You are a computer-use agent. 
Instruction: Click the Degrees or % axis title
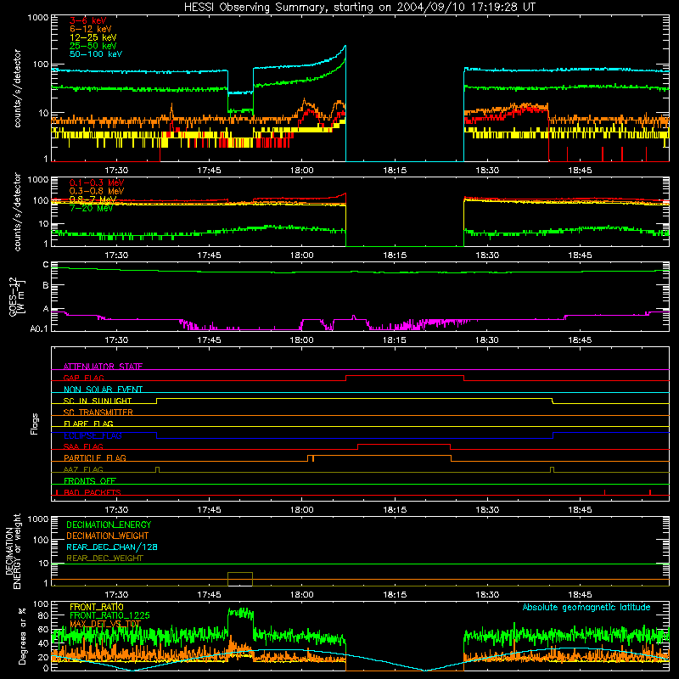pos(22,636)
